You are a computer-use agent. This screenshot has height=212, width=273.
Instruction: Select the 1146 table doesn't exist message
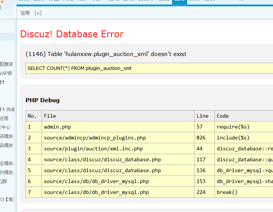[106, 54]
